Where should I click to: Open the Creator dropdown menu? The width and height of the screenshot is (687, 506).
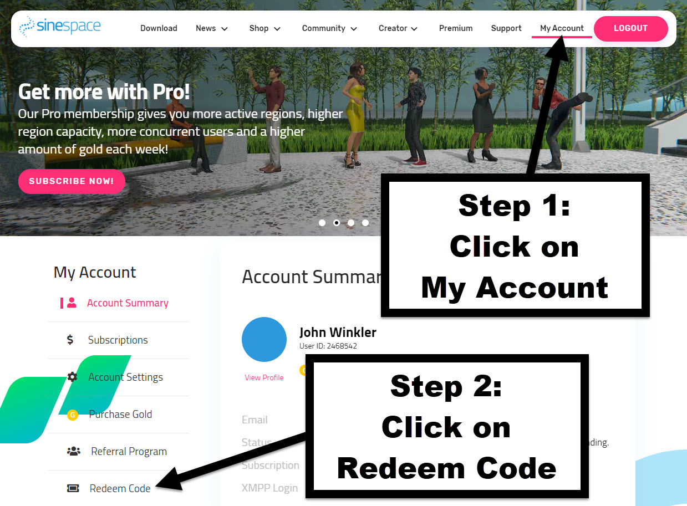398,28
